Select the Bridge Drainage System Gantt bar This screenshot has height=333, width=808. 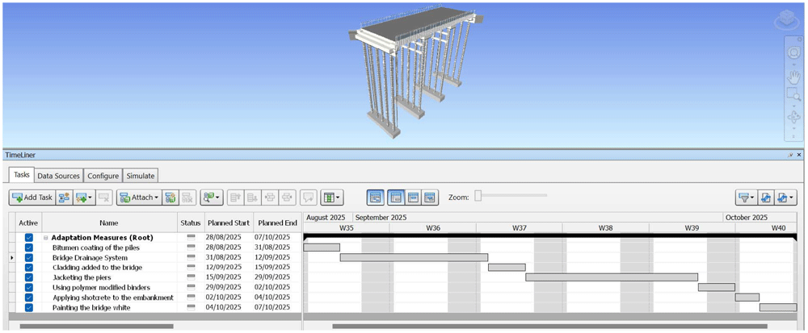(414, 257)
